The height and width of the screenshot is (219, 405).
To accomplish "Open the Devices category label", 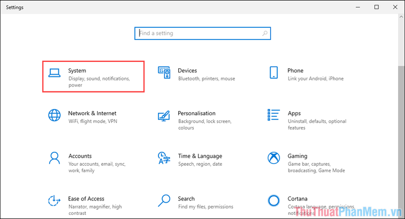I will pyautogui.click(x=187, y=71).
